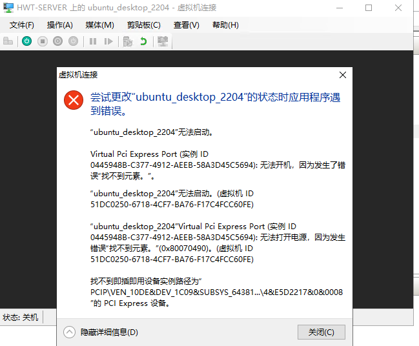This screenshot has width=419, height=346.
Task: Click the Pause toolbar icon
Action: tap(93, 41)
